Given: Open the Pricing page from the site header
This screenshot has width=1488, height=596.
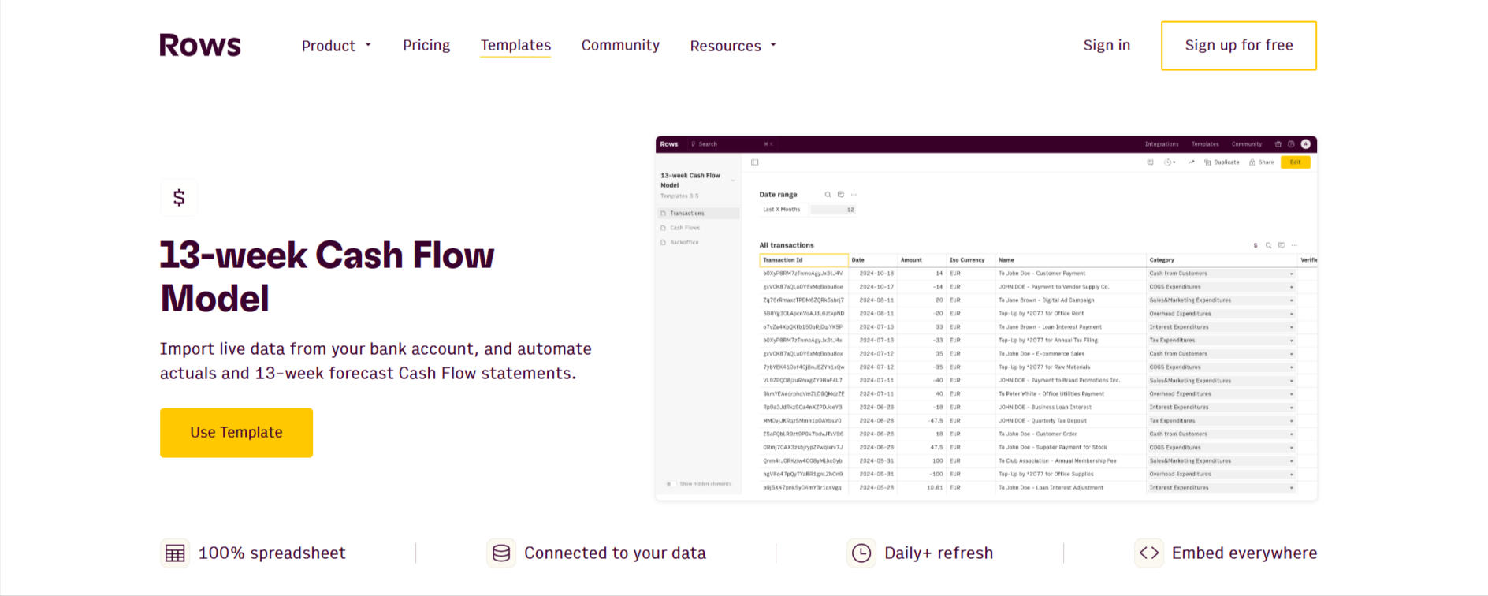Looking at the screenshot, I should click(x=426, y=45).
